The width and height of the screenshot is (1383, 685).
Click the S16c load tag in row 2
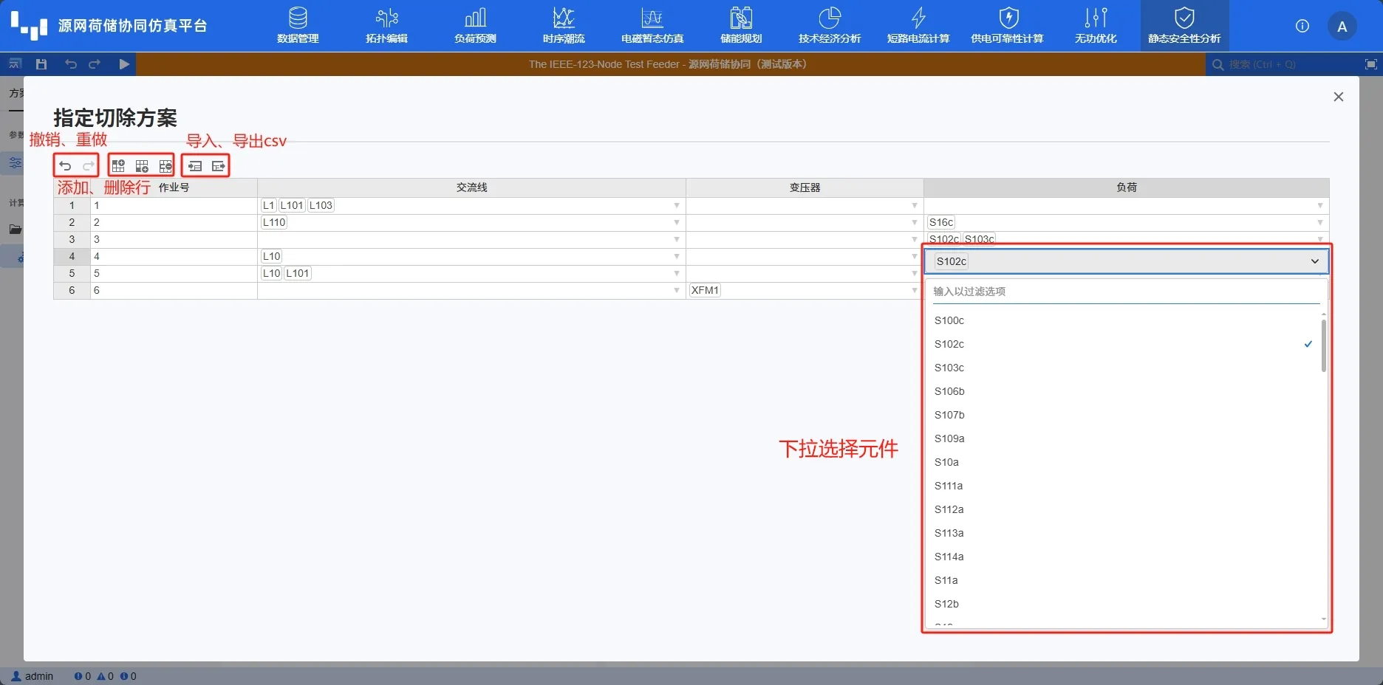coord(941,222)
